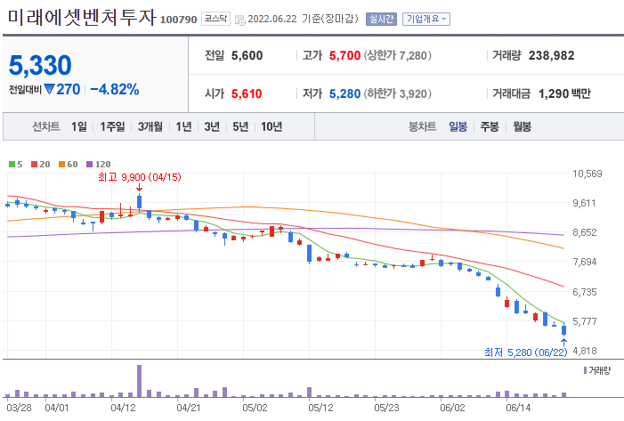
Task: Select the 1일 line chart tab
Action: coord(79,126)
